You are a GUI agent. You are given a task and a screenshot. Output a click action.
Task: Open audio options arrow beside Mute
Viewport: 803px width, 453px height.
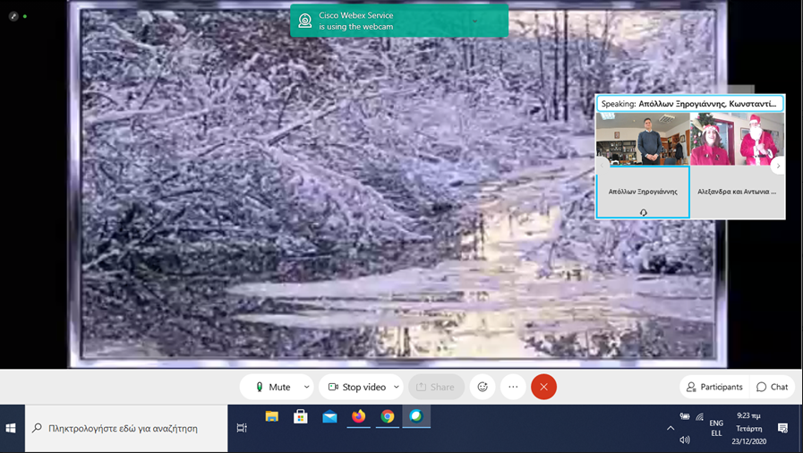[x=306, y=387]
